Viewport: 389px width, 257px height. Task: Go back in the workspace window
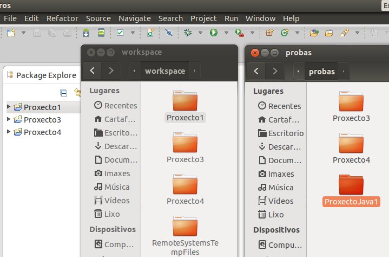coord(93,71)
